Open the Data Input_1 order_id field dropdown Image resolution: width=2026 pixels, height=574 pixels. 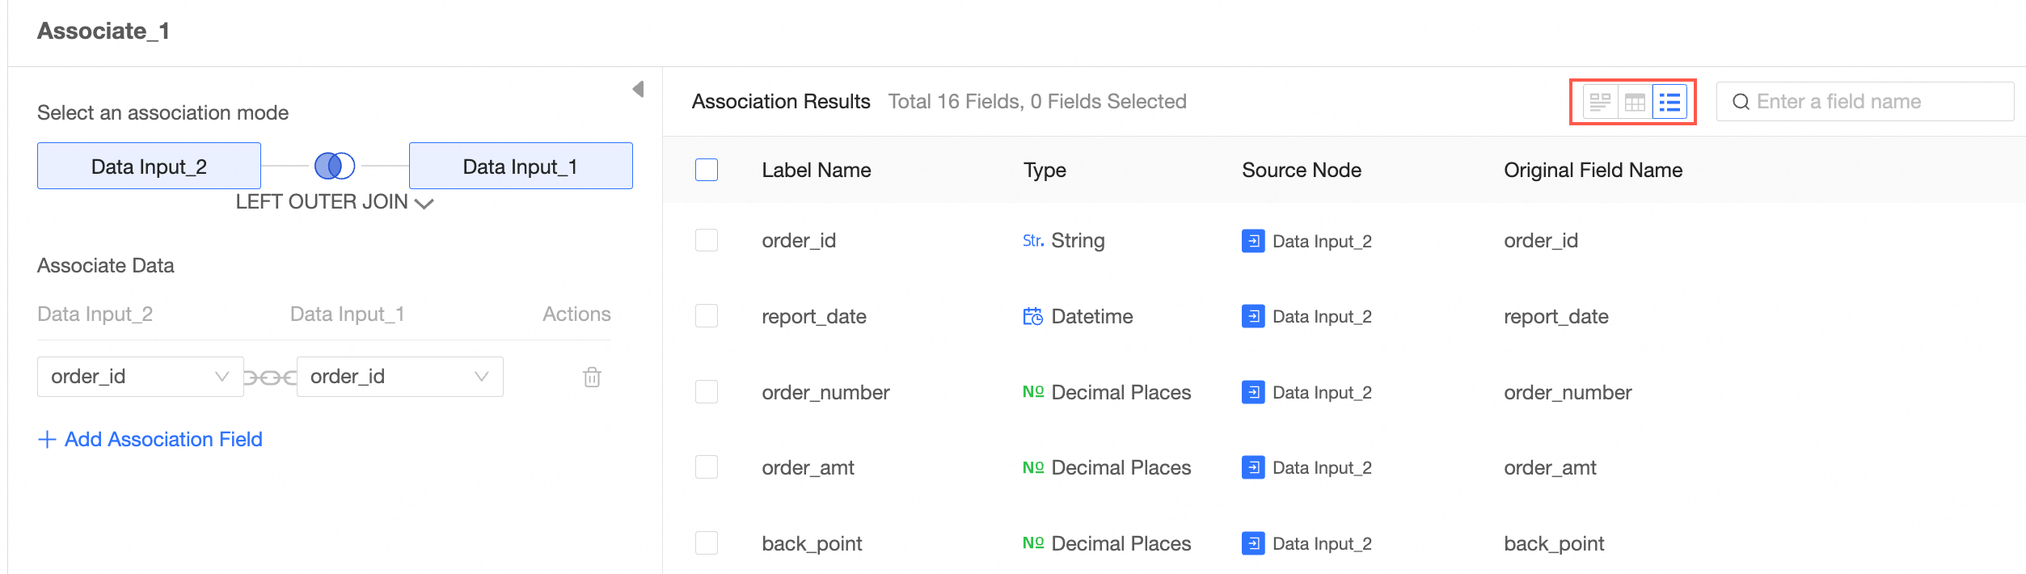tap(399, 377)
